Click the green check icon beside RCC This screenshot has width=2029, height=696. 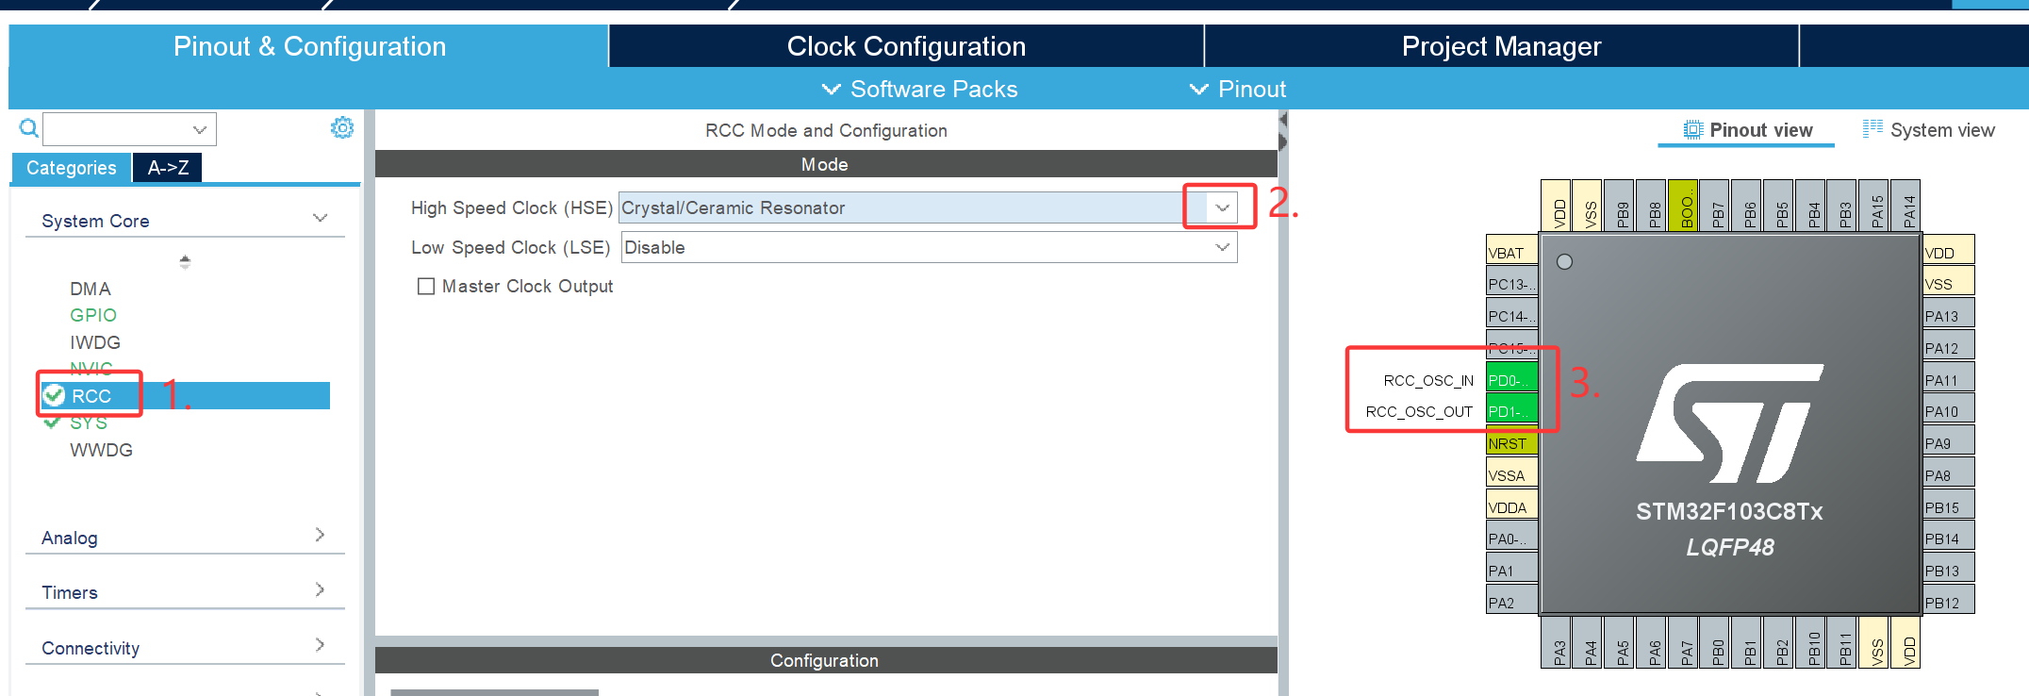click(x=55, y=395)
